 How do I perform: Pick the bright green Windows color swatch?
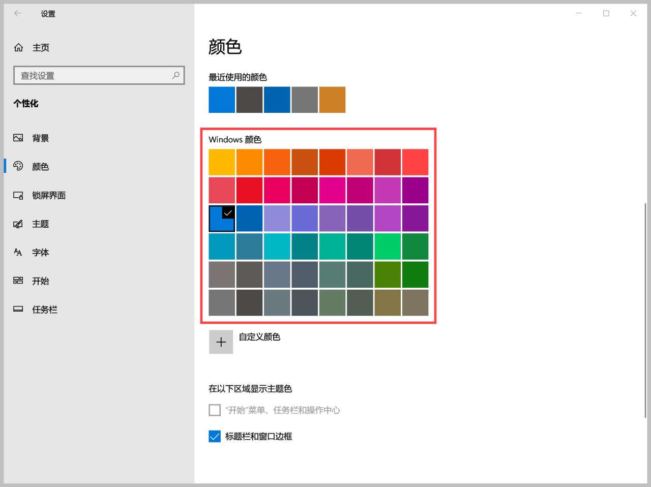[388, 246]
